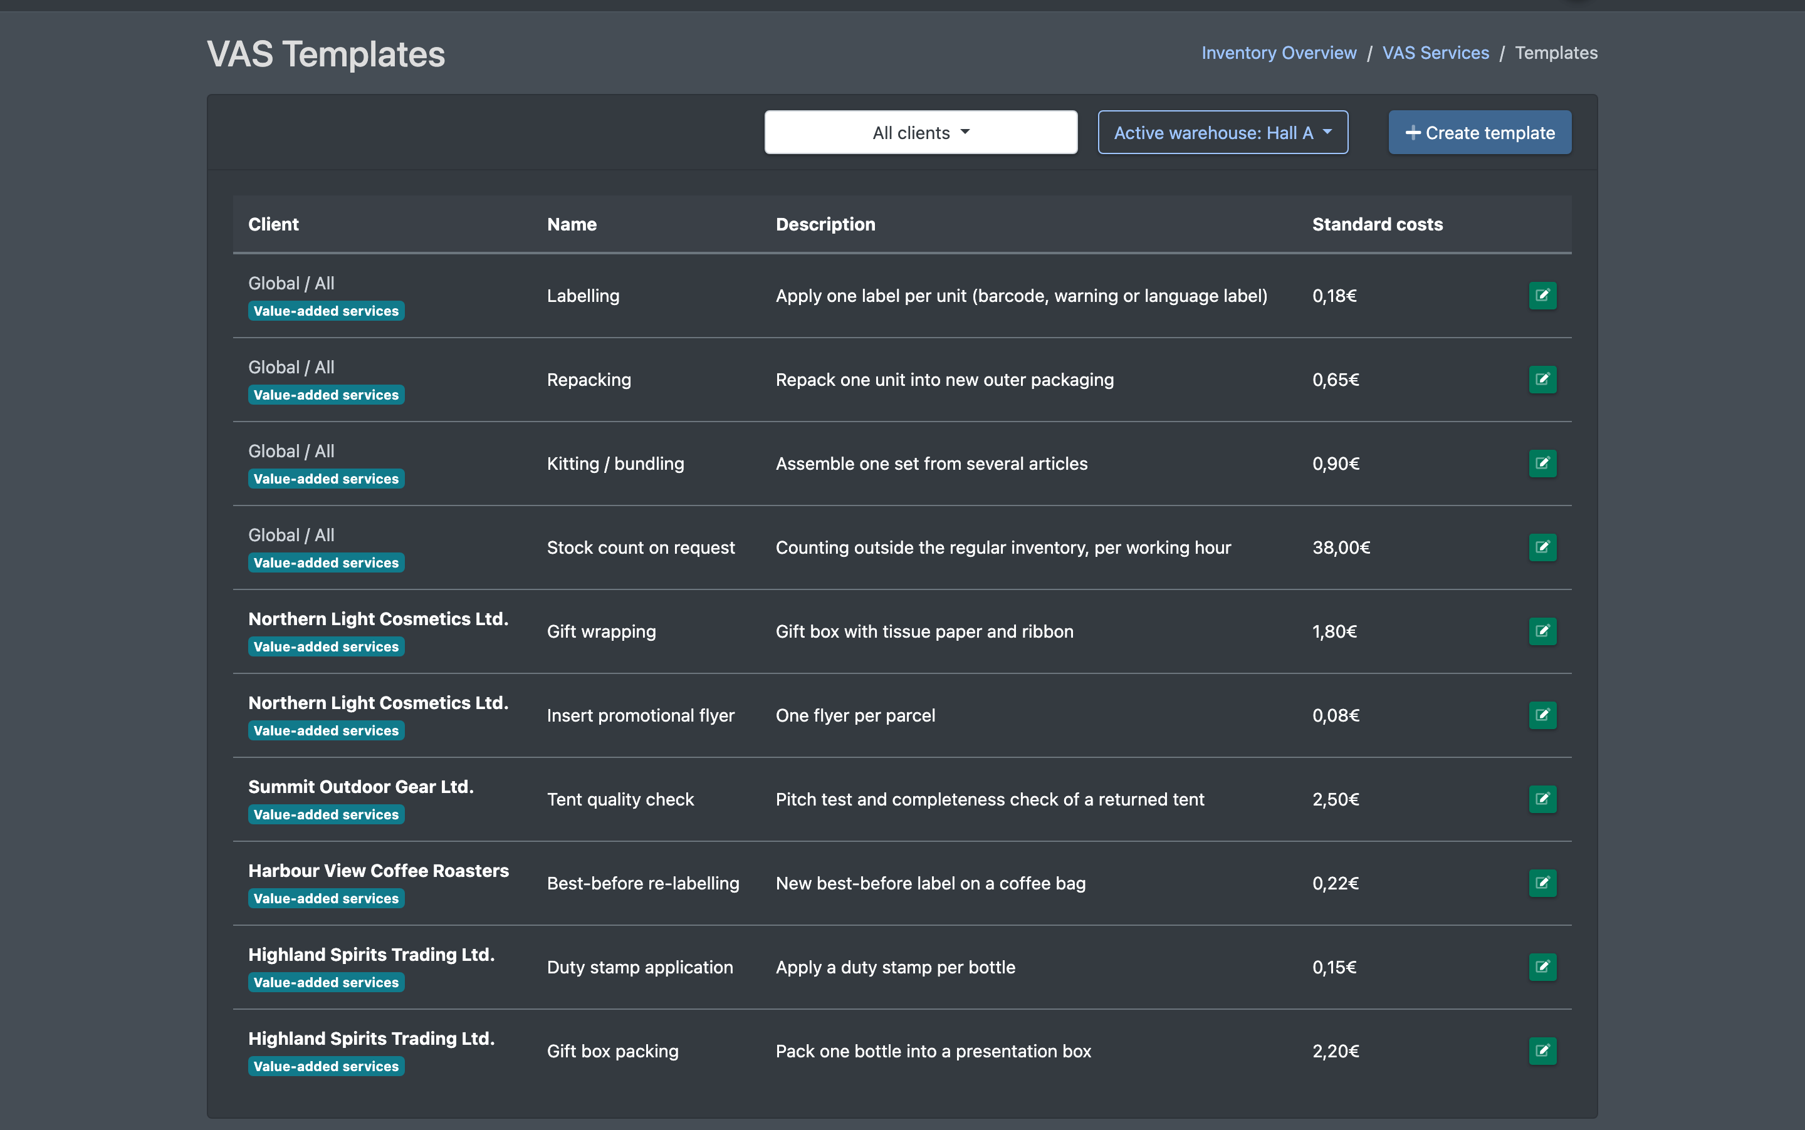Edit the Kitting / bundling template

pos(1542,464)
